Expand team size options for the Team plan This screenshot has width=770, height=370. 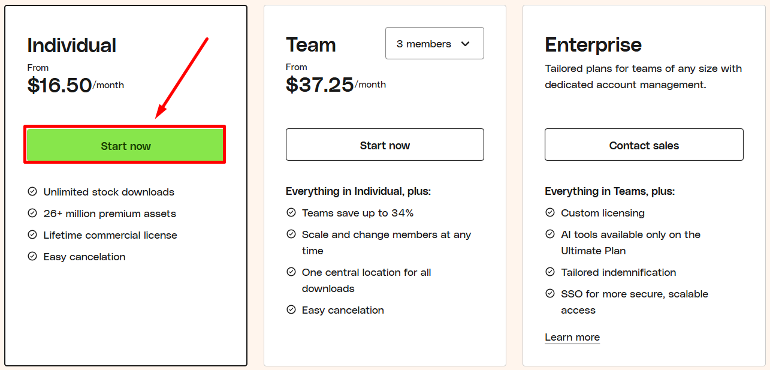click(434, 43)
